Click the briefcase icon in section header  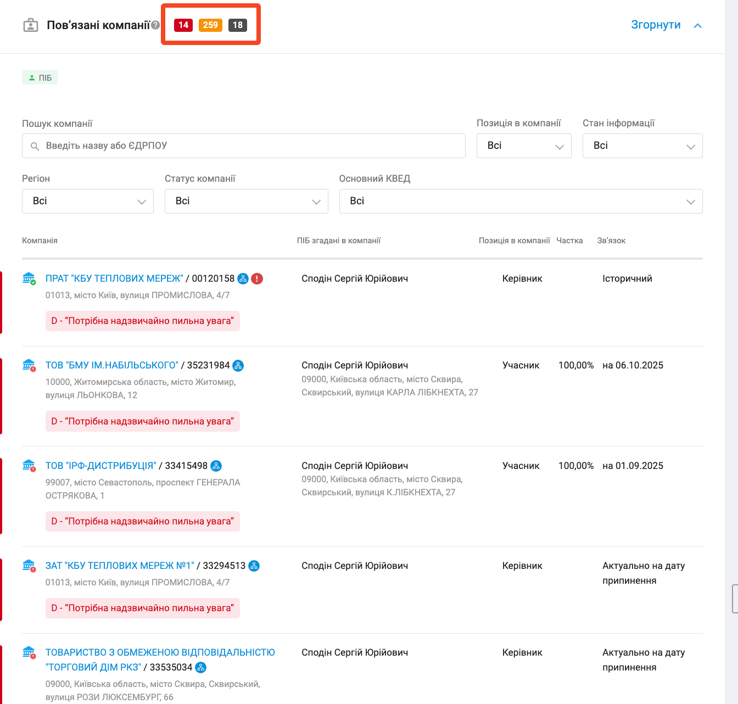pos(31,25)
